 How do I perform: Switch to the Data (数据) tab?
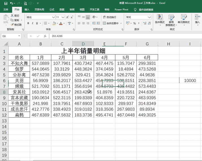click(x=62, y=10)
